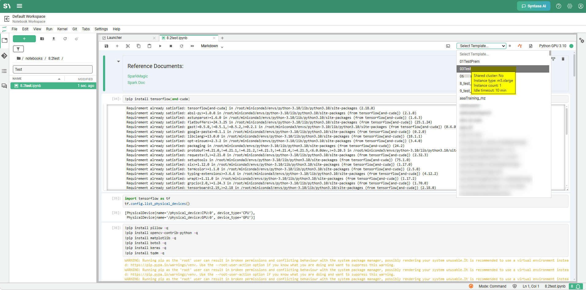
Task: Click the Syntasa AI button
Action: tap(534, 6)
